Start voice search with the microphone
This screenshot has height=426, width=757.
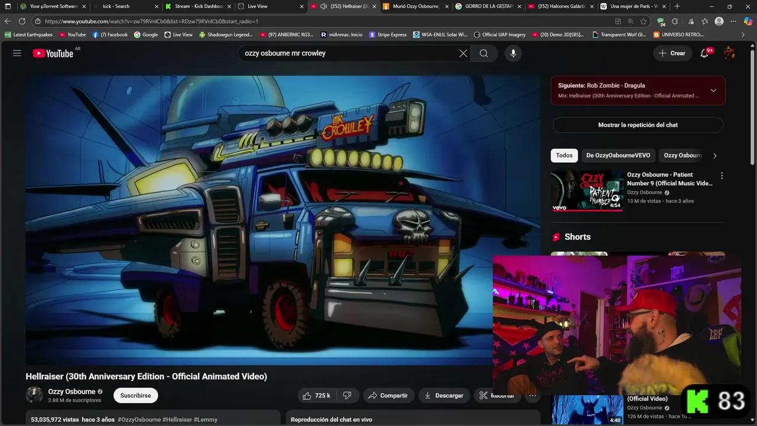(x=513, y=53)
